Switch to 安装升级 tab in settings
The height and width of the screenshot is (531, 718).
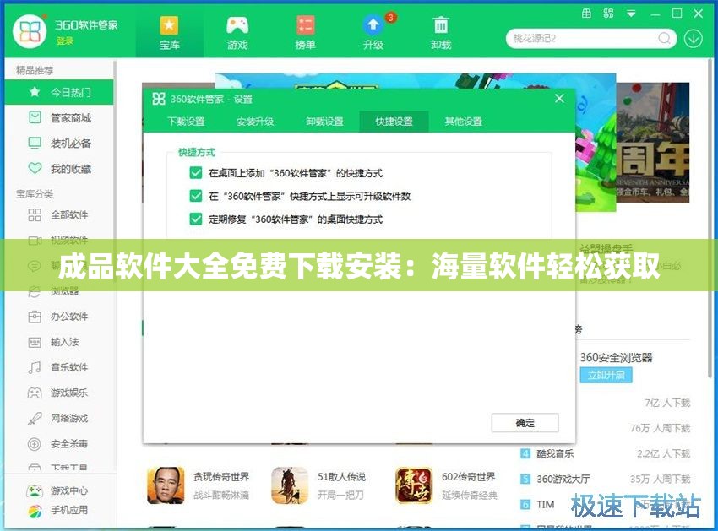[255, 122]
